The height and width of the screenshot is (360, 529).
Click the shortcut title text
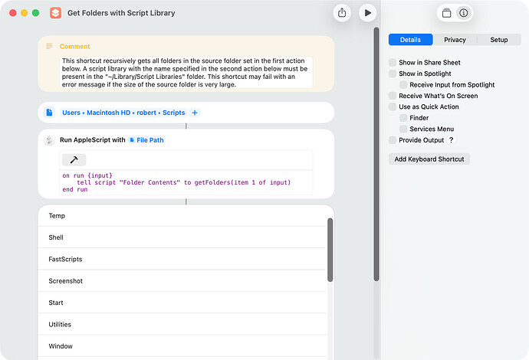(121, 13)
